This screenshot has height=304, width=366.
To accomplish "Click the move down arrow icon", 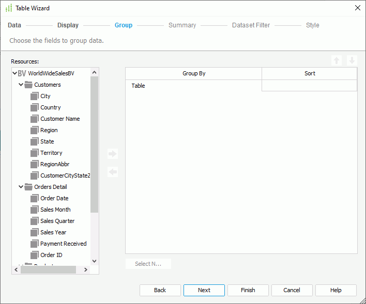I will 352,60.
